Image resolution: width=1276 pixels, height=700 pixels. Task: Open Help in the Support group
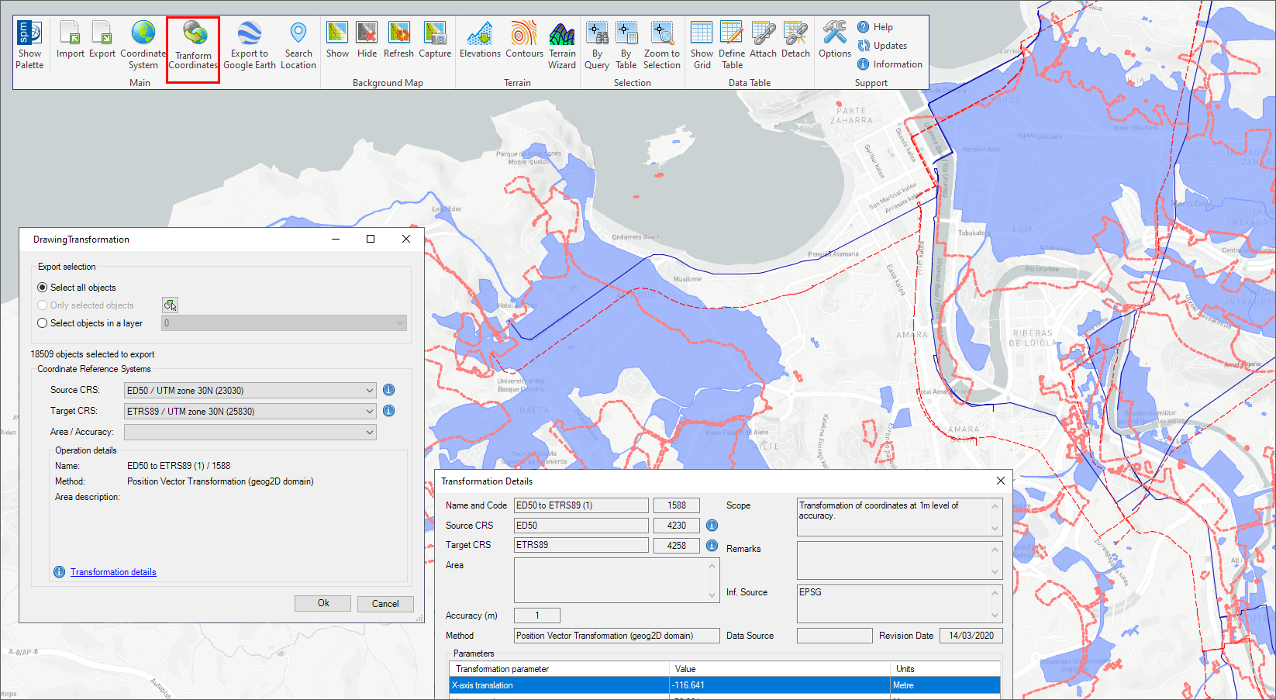[875, 27]
